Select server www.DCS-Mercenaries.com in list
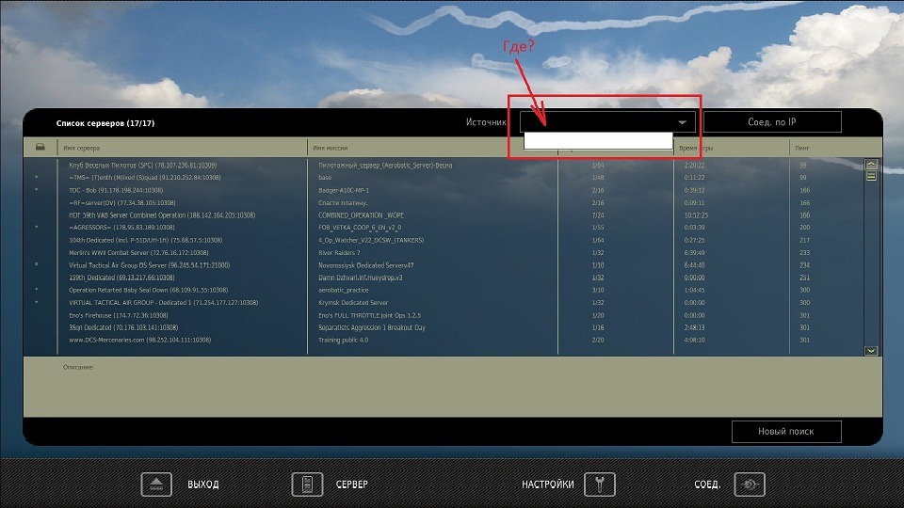 coord(139,340)
